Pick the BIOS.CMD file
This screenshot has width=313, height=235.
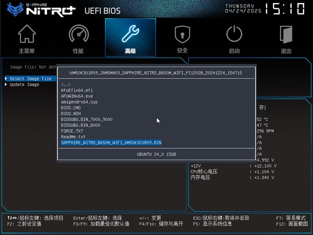click(71, 108)
